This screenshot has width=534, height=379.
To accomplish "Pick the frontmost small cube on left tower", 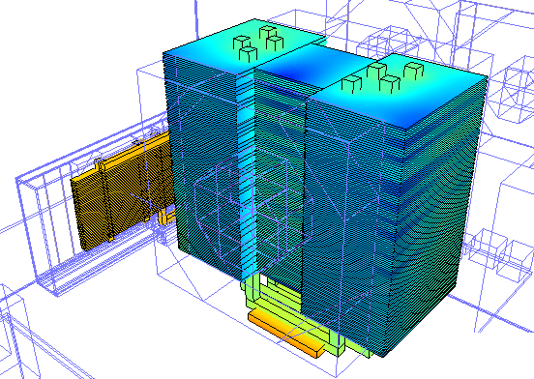I will point(248,54).
